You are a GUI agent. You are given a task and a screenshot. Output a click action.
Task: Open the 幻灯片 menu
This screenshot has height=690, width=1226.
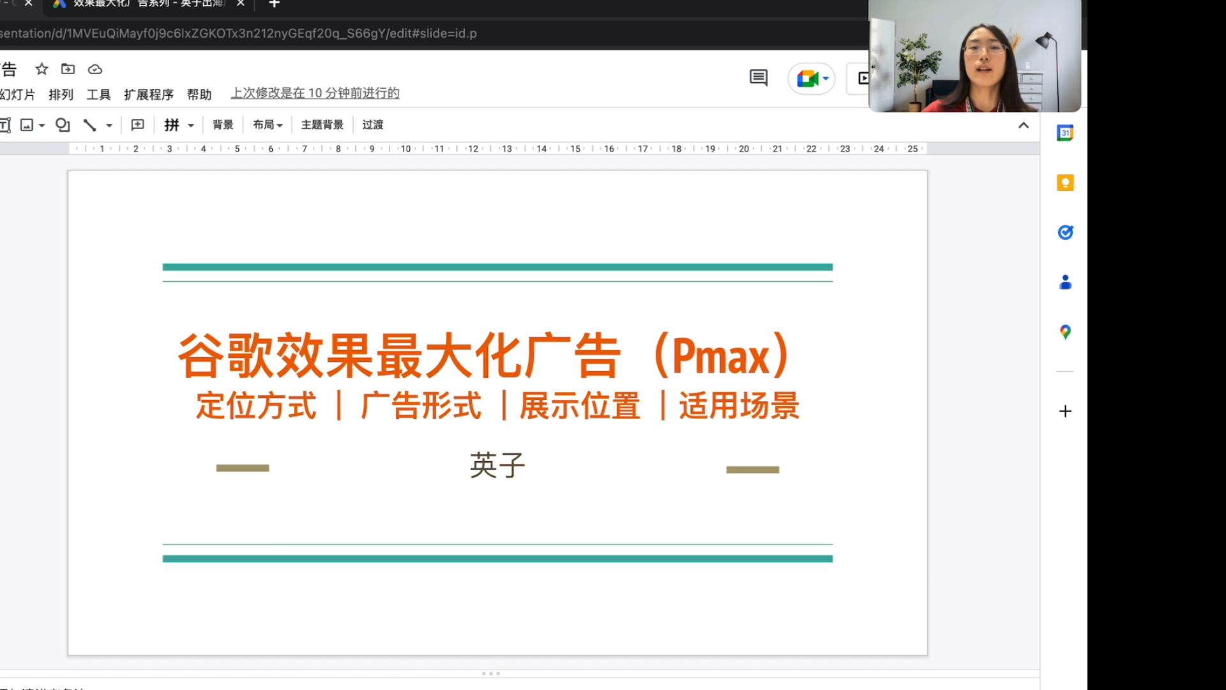18,95
